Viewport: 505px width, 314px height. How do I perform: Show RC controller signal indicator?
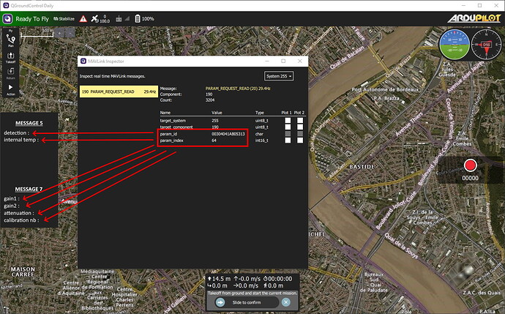click(119, 19)
